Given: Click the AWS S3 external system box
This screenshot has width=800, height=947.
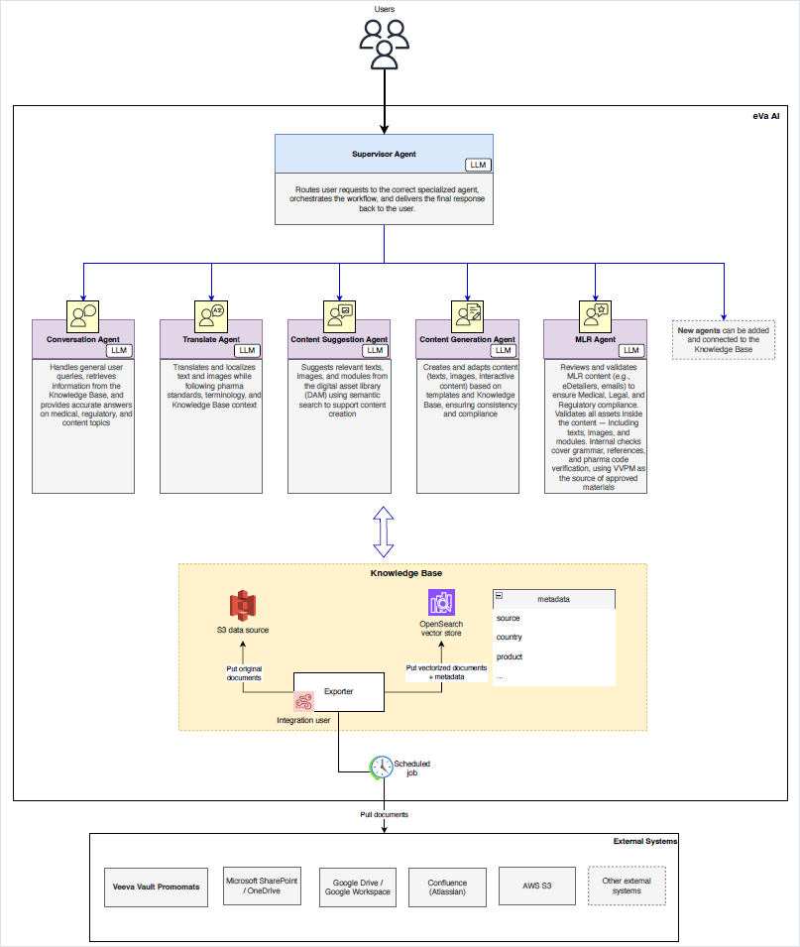Looking at the screenshot, I should (536, 887).
